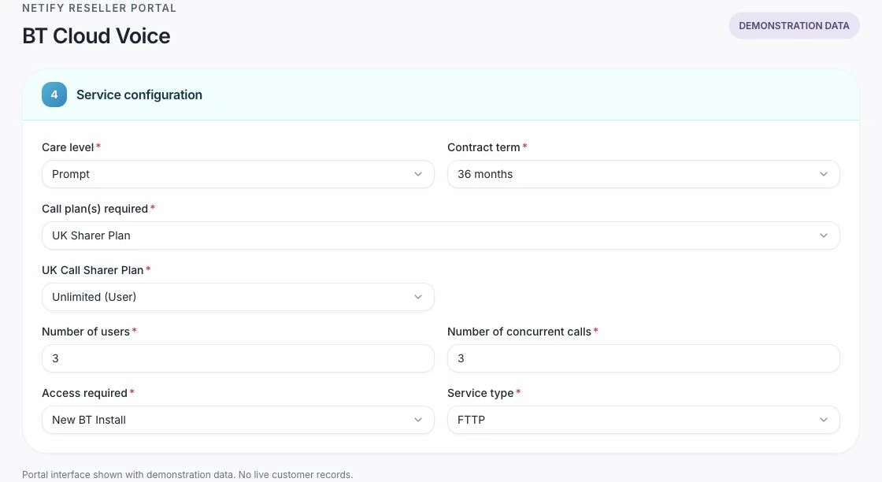Open the Care level dropdown
The width and height of the screenshot is (882, 482).
point(238,174)
